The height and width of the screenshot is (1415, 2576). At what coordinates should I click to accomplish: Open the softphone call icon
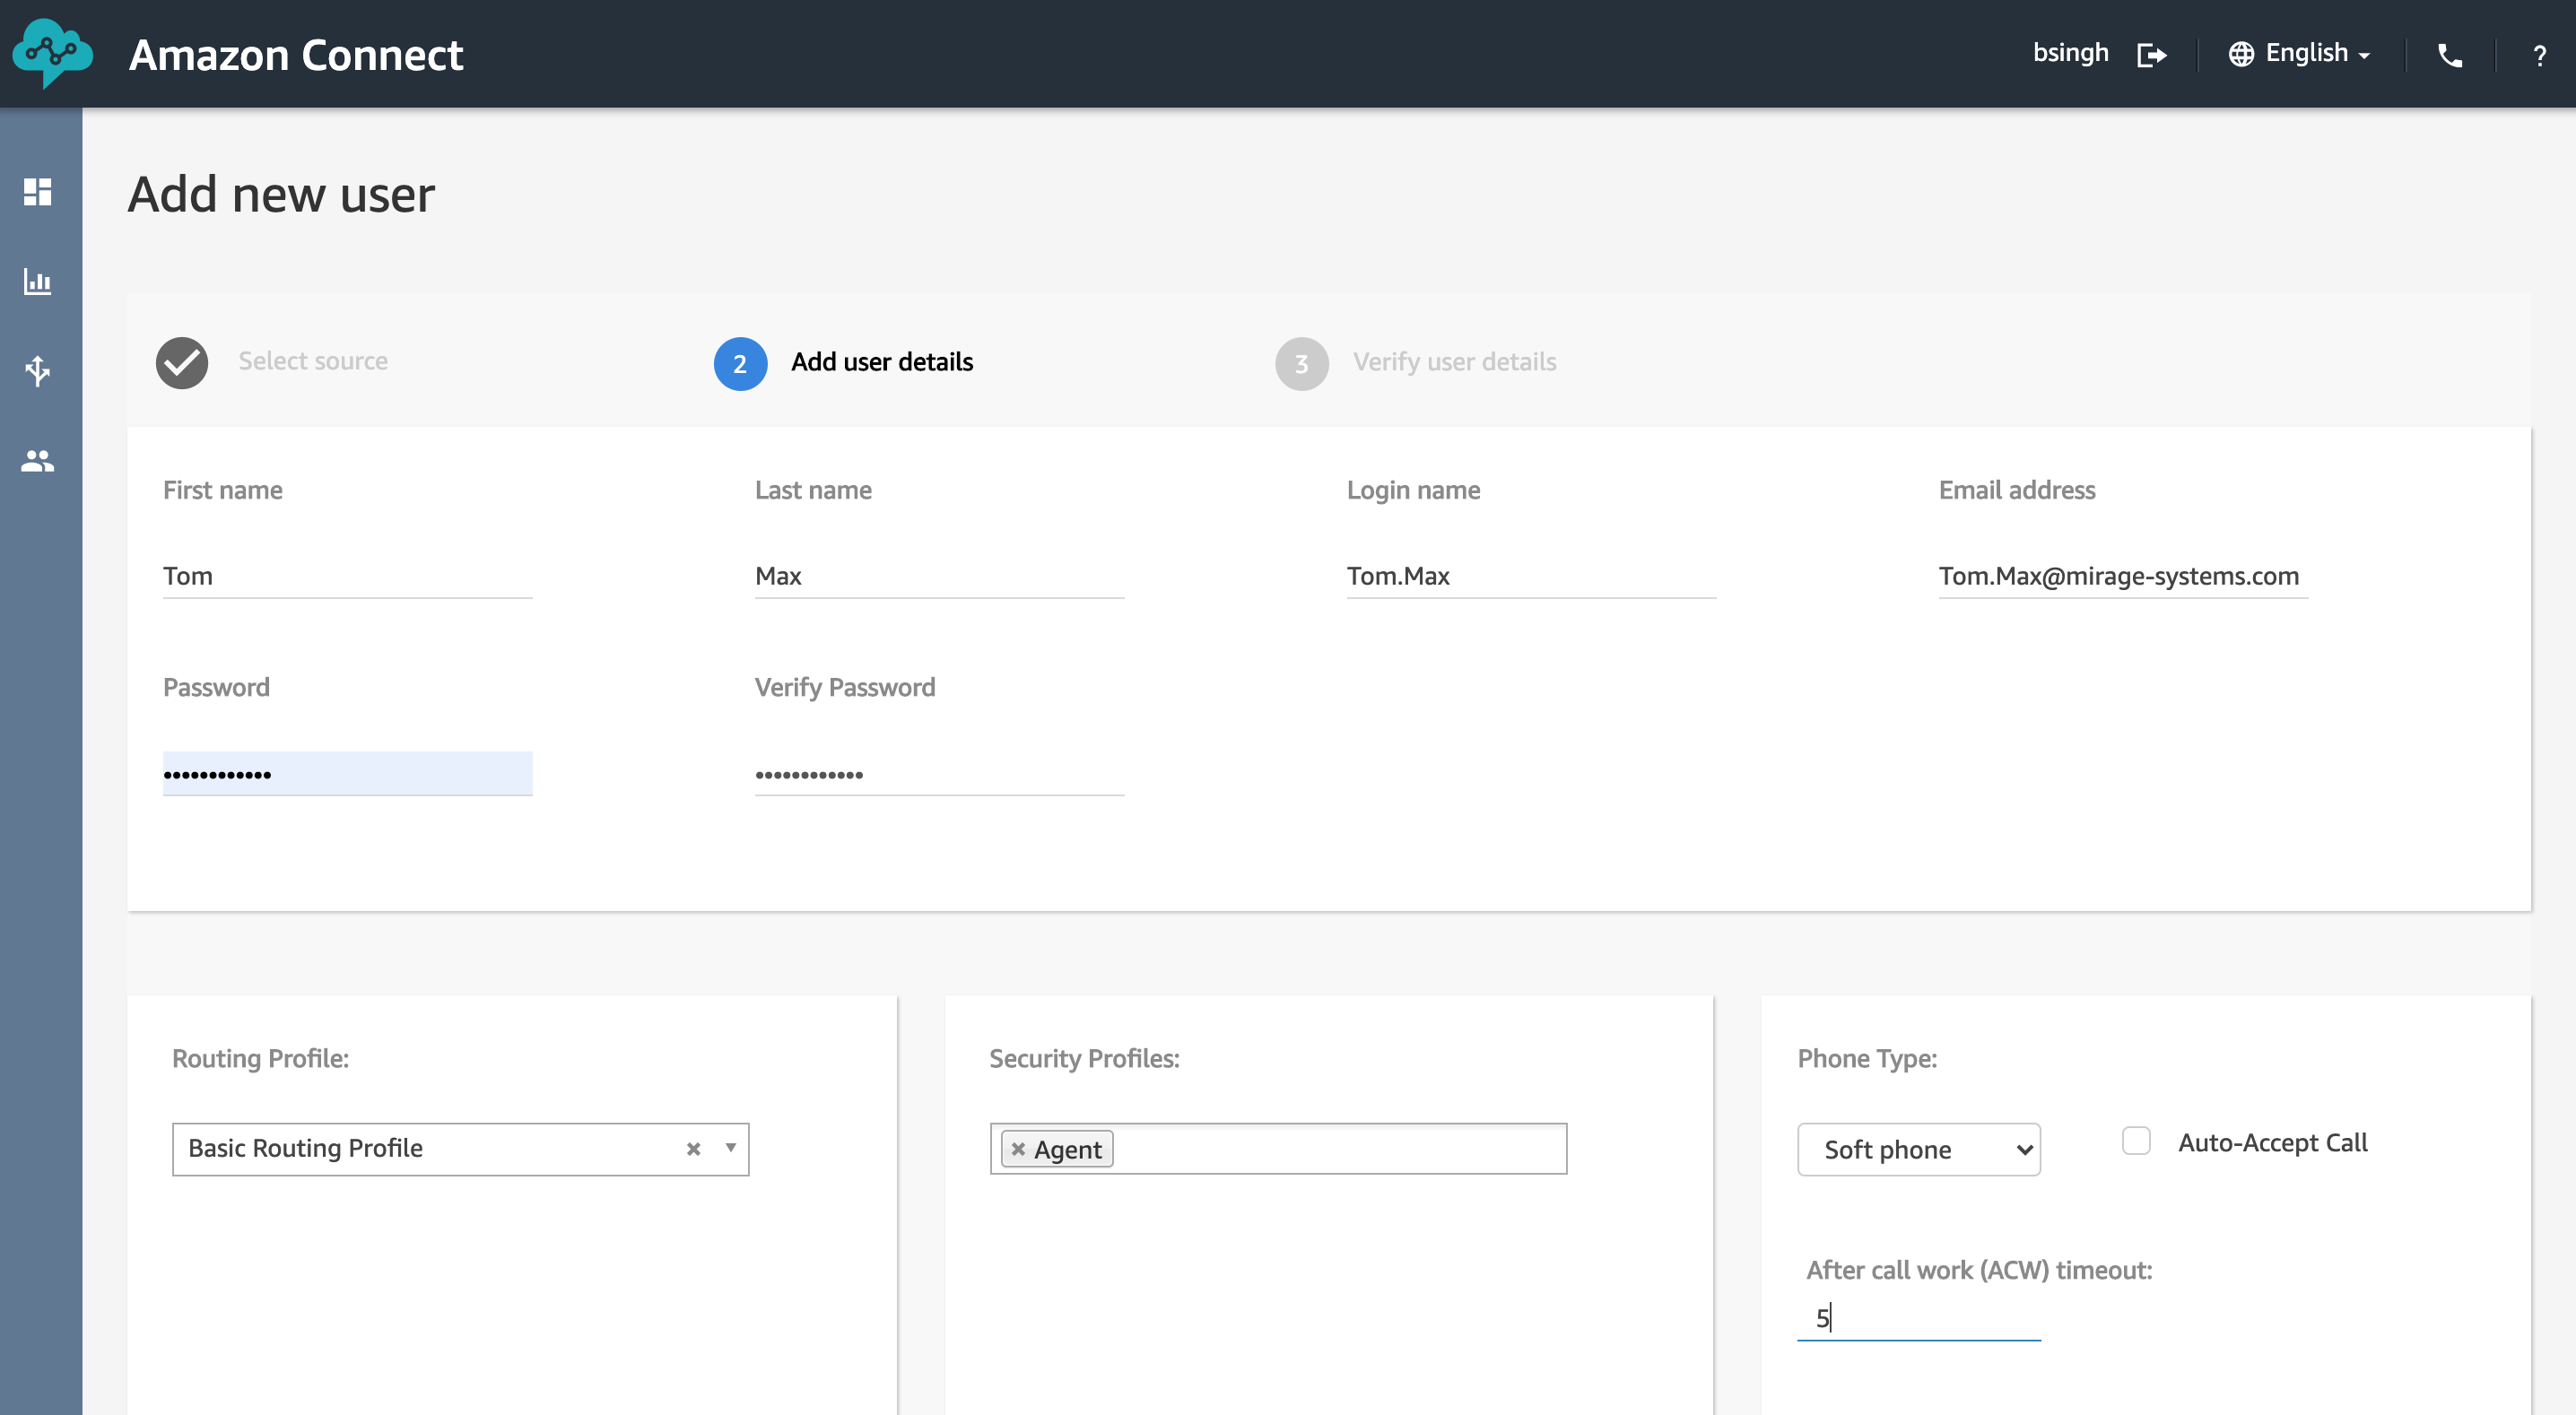[x=2449, y=55]
